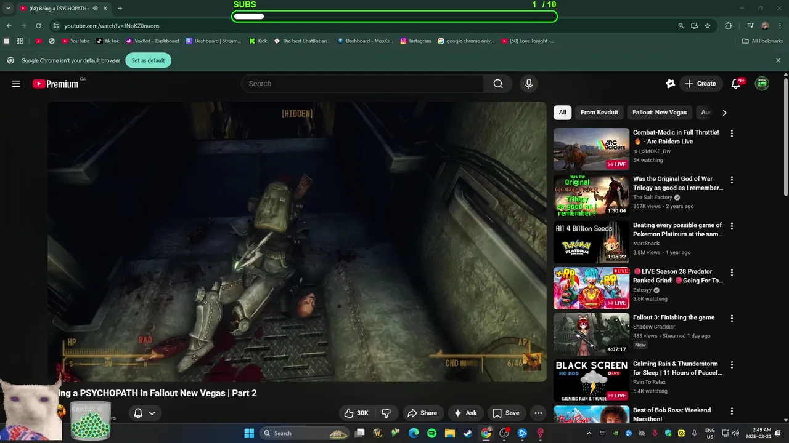789x443 pixels.
Task: Dismiss the default browser infobar
Action: tap(778, 60)
